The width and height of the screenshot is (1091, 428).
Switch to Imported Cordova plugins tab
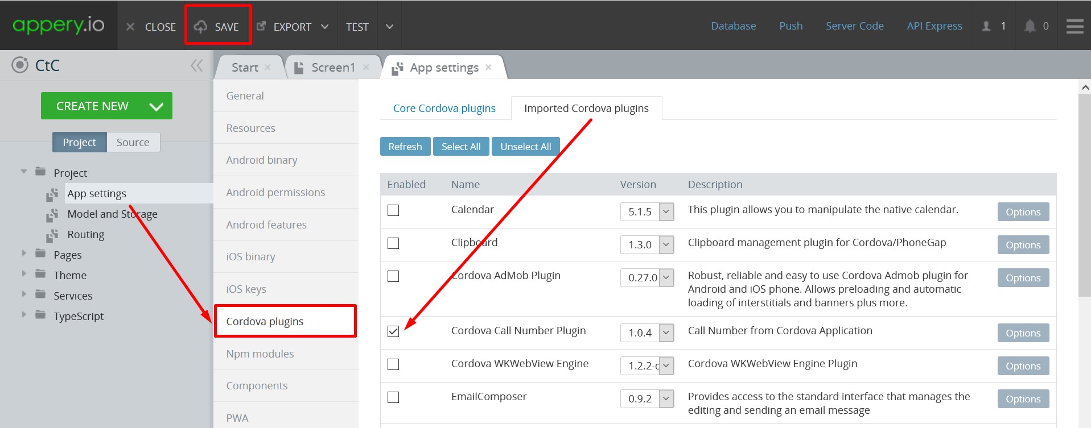[x=586, y=108]
